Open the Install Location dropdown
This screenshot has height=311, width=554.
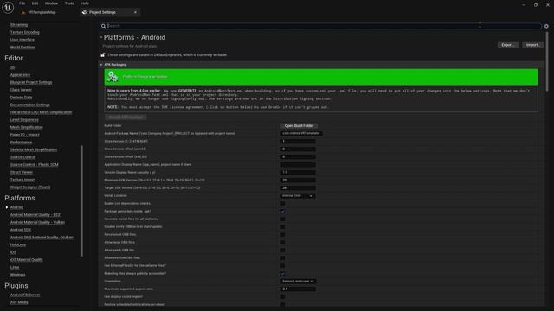coord(298,196)
